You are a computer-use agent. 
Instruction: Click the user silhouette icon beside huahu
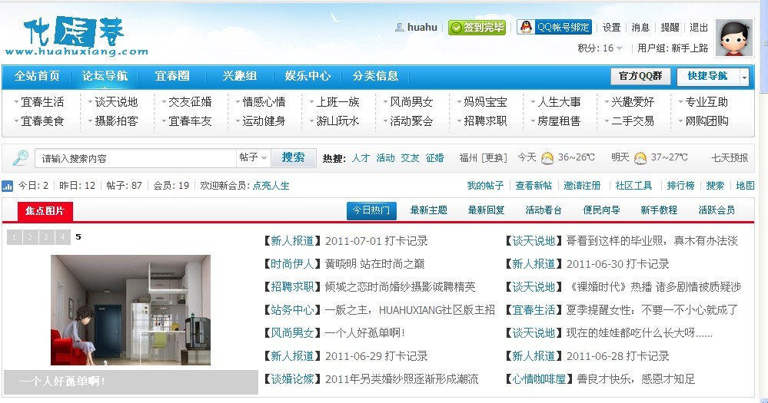tap(400, 28)
